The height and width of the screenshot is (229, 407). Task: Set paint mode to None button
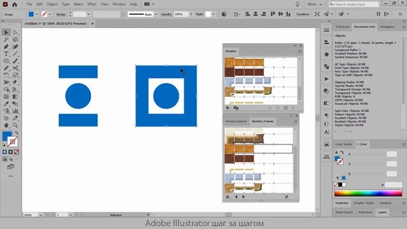point(17,152)
